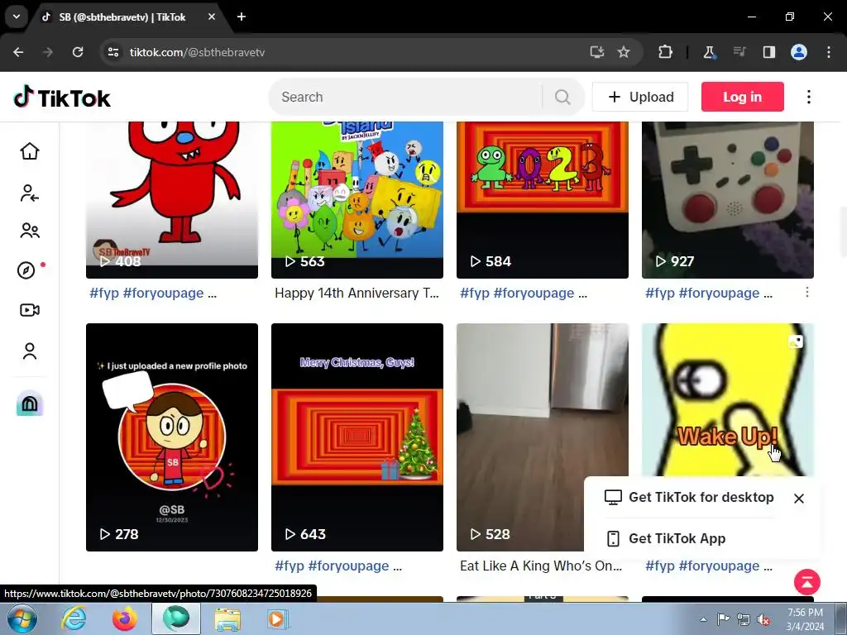Screen dimensions: 847x635
Task: Click the browser back arrow
Action: point(18,52)
